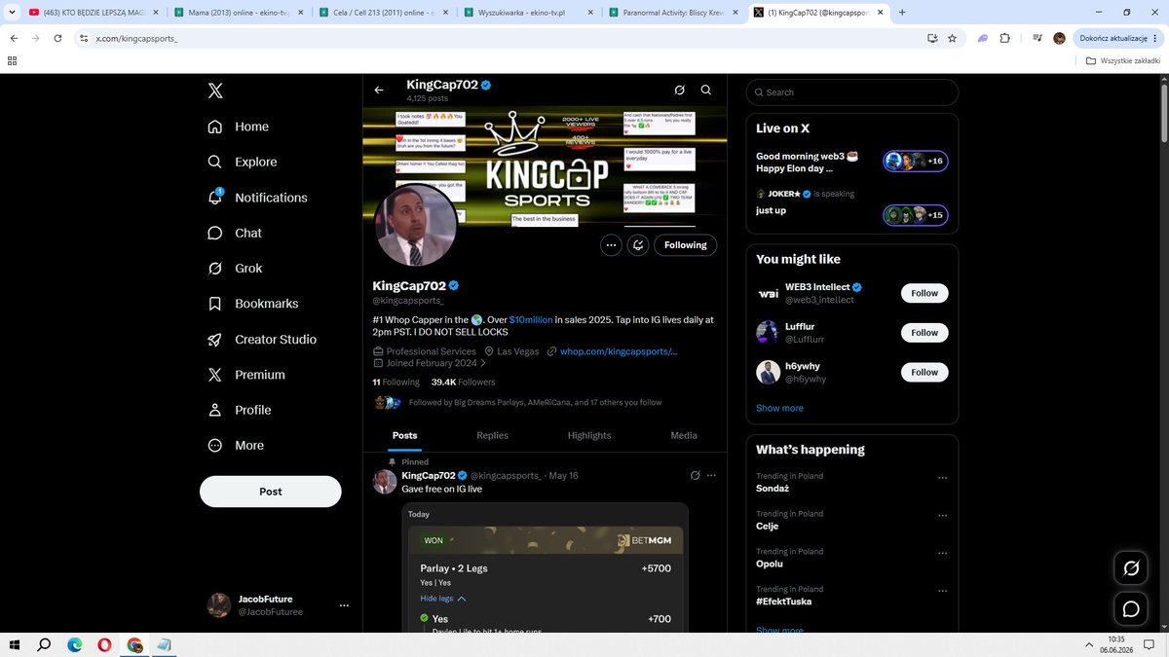Viewport: 1169px width, 657px height.
Task: Click Show more under You might like
Action: point(780,408)
